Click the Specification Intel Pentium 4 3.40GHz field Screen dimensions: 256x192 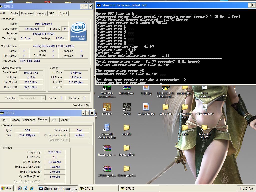click(x=53, y=46)
